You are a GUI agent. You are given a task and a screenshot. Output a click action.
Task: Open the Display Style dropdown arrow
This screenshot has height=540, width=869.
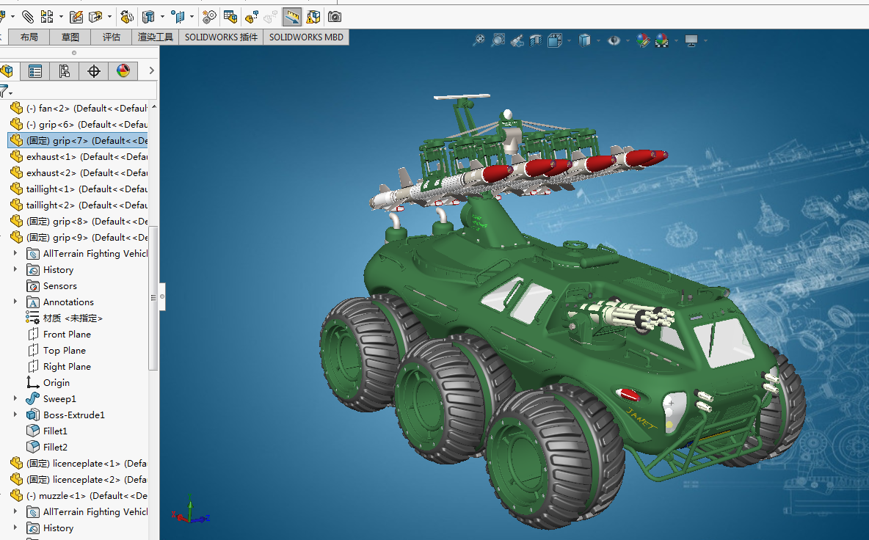click(599, 40)
